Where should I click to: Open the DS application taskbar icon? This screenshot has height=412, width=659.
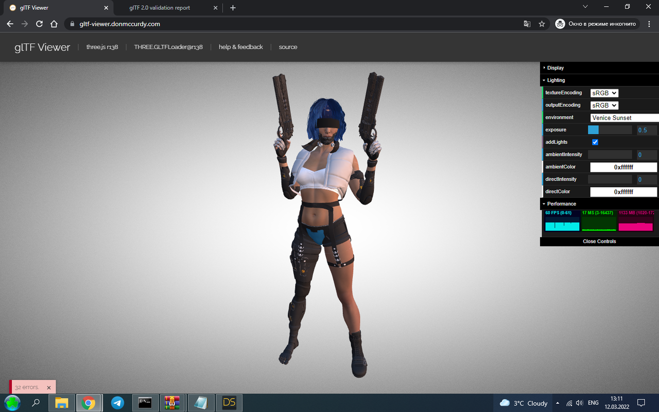(x=229, y=403)
